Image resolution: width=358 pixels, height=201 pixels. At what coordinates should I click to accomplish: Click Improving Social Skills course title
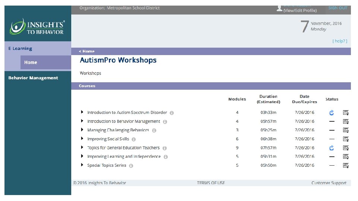pos(108,139)
